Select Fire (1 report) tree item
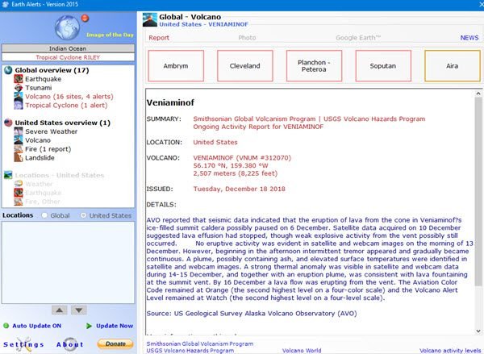The width and height of the screenshot is (484, 354). 48,149
